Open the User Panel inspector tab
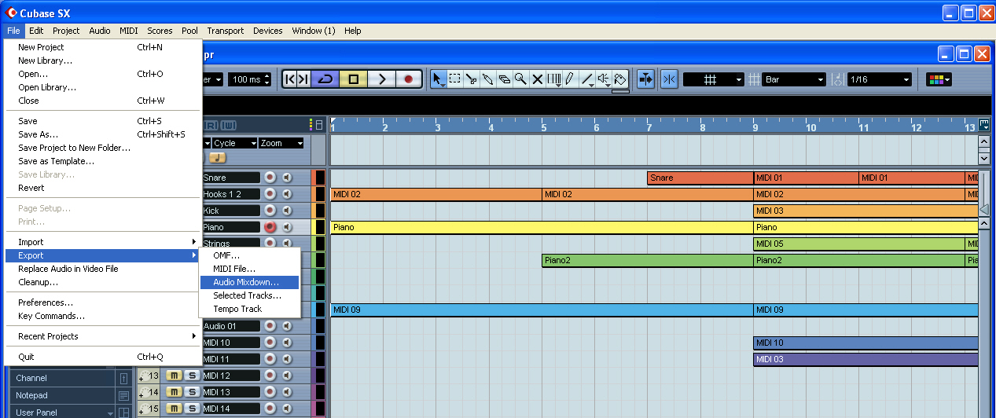 (x=64, y=412)
